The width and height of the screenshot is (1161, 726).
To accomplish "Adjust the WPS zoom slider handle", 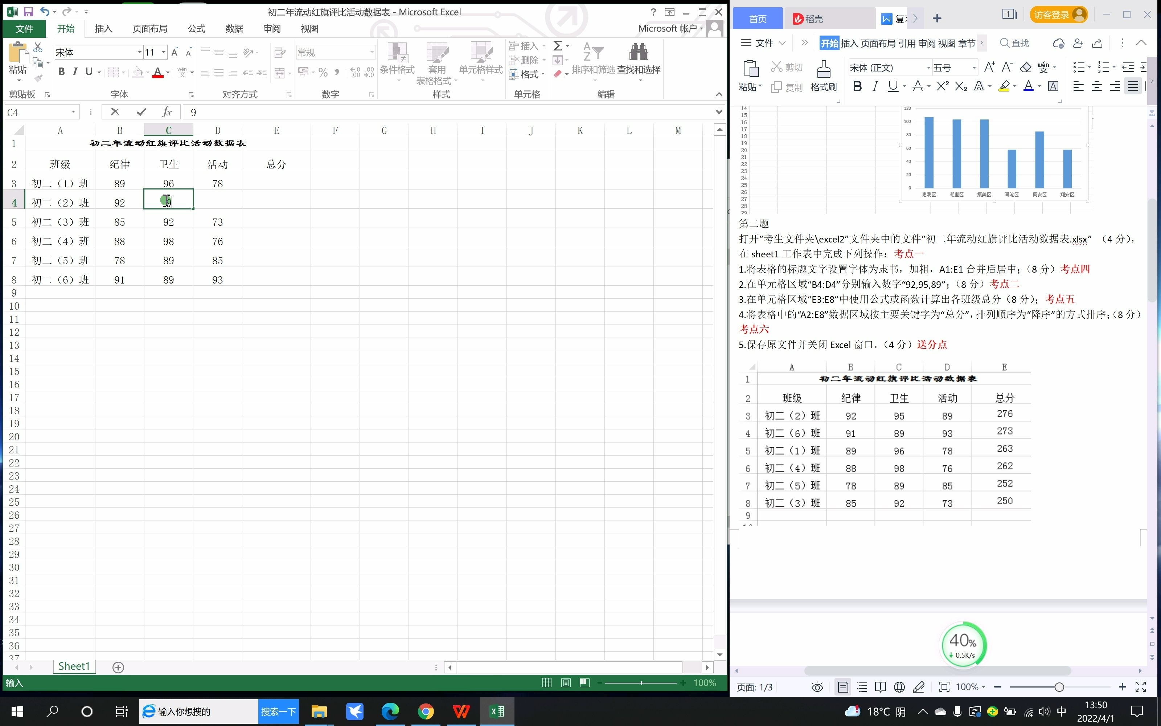I will (x=1059, y=687).
